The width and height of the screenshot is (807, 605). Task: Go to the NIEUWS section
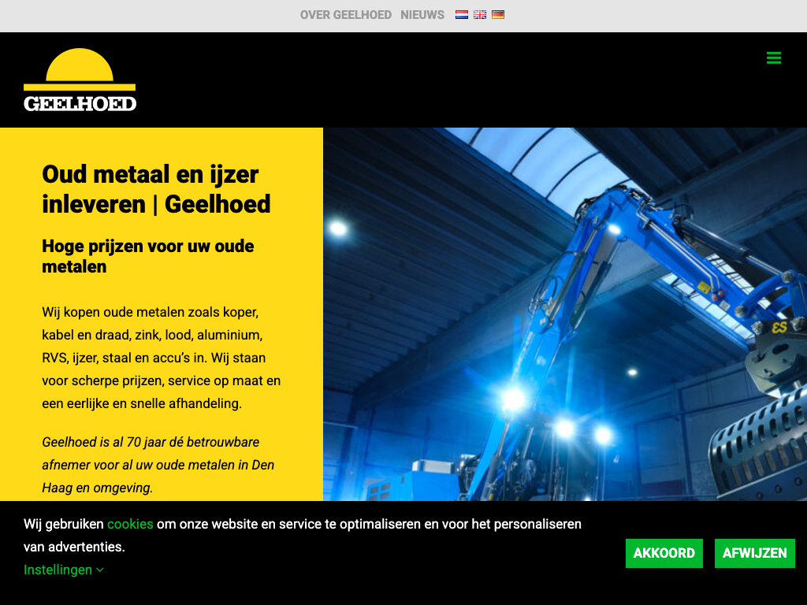point(422,15)
